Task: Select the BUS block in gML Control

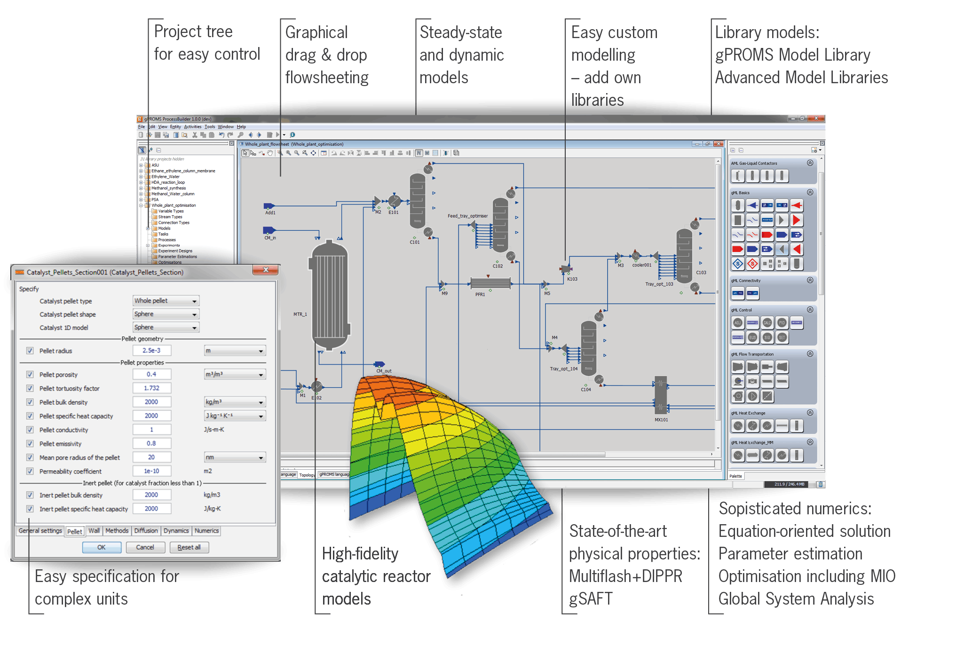Action: pos(752,337)
